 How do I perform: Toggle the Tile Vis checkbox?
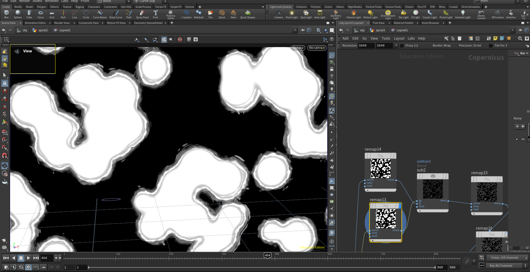tap(491, 46)
